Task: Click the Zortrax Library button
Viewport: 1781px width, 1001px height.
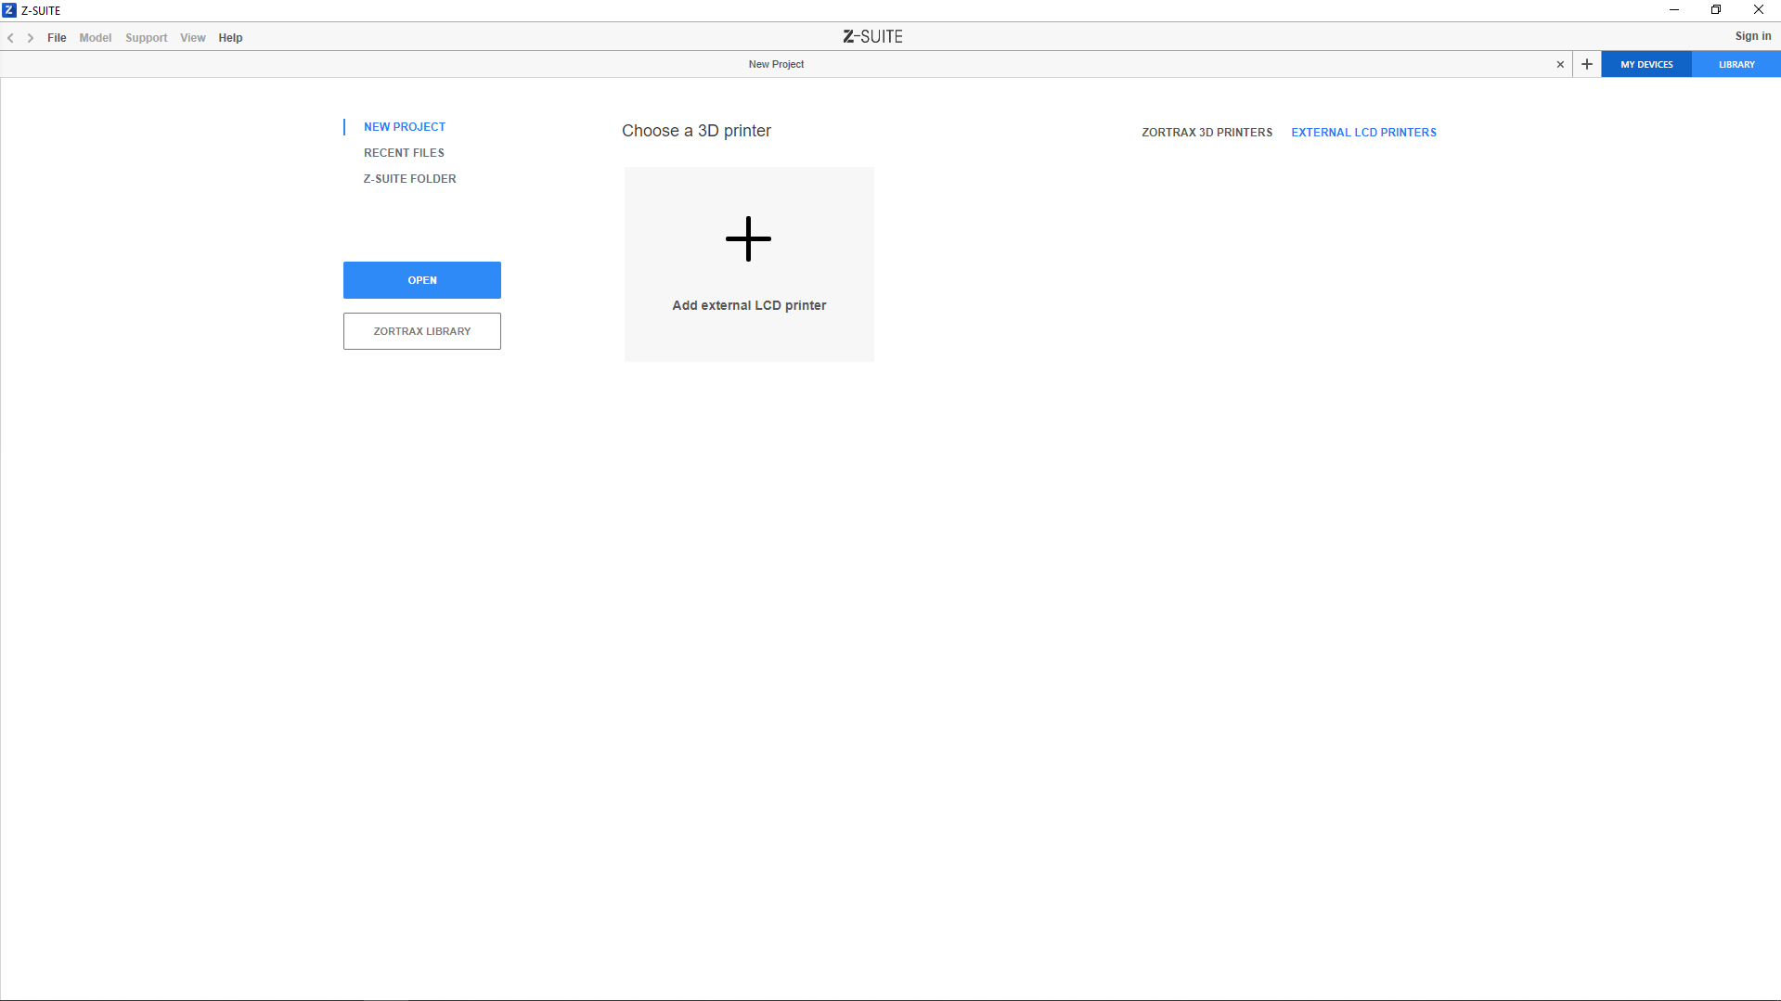Action: pos(422,331)
